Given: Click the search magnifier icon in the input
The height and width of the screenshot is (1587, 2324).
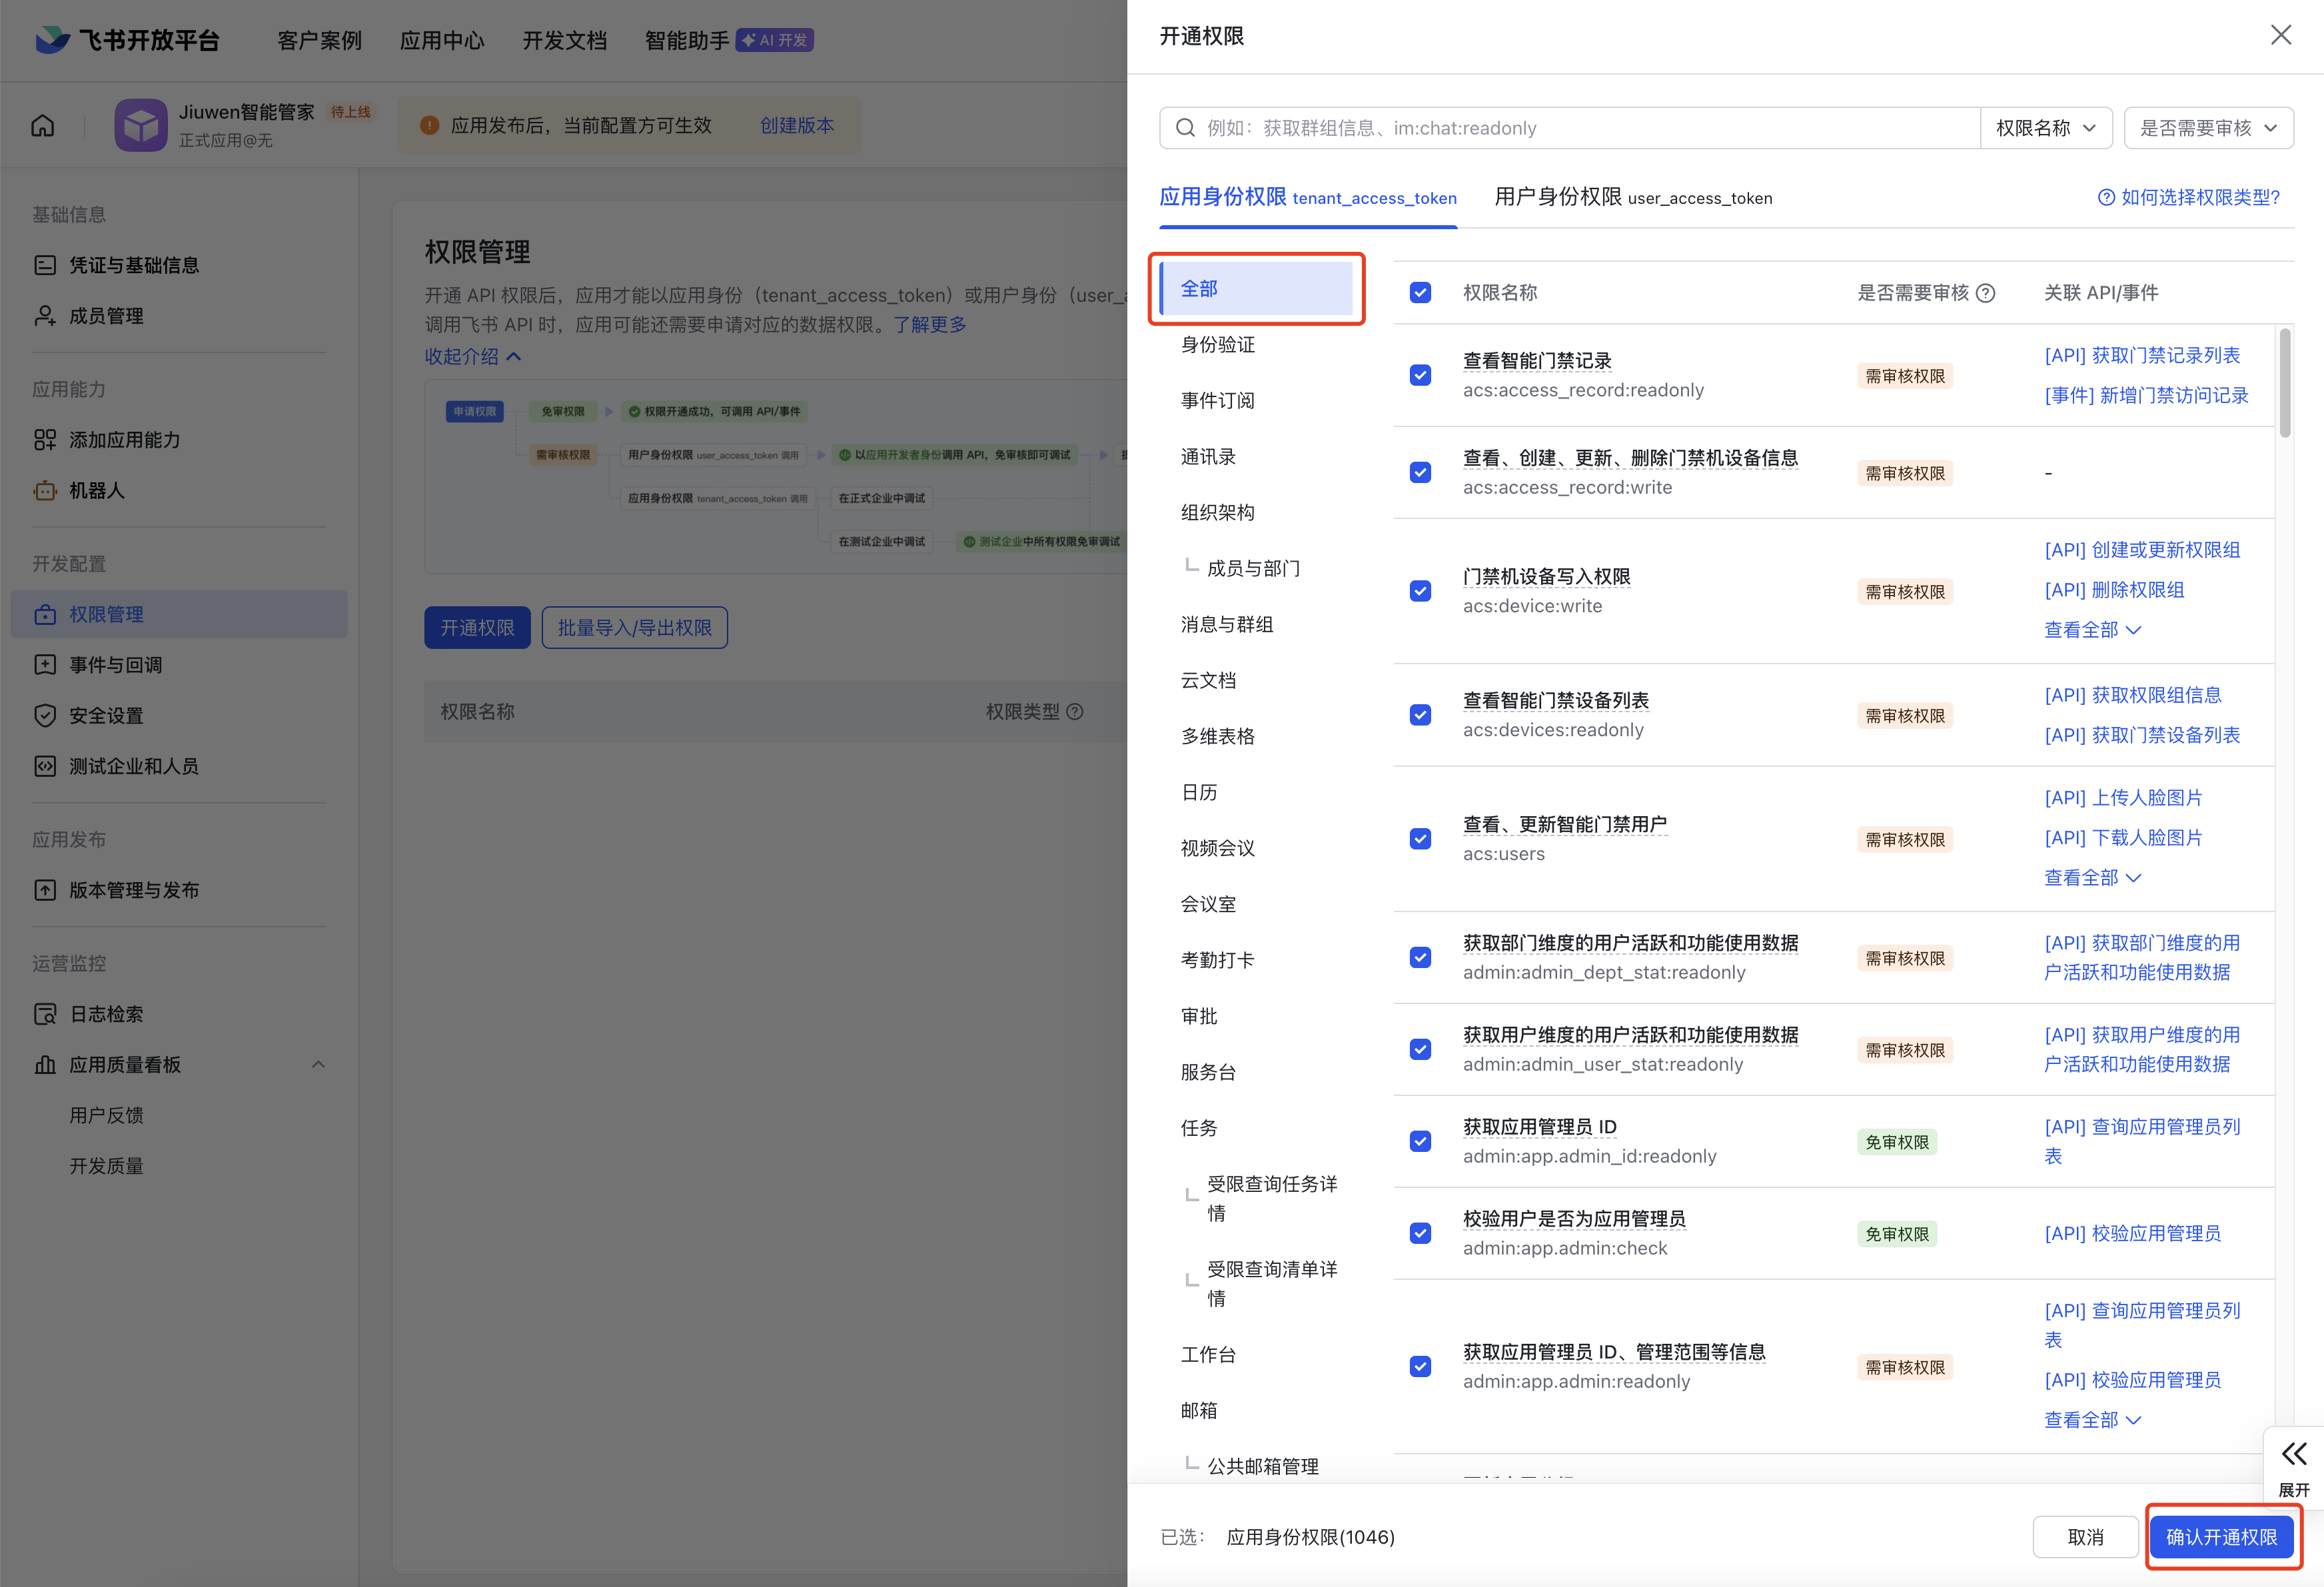Looking at the screenshot, I should click(1185, 128).
